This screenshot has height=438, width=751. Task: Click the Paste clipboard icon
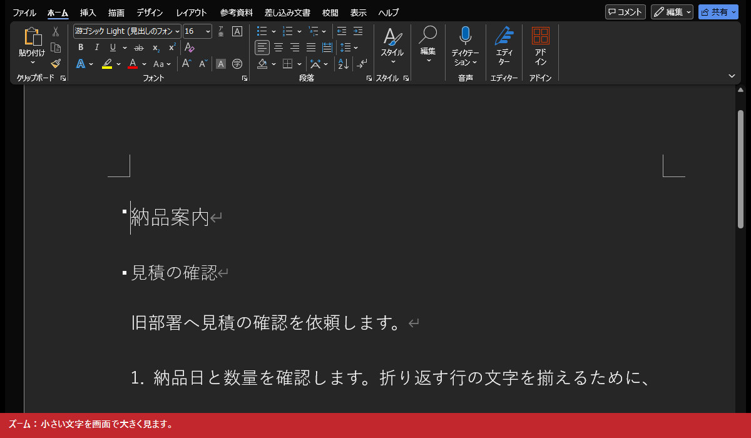(x=32, y=37)
